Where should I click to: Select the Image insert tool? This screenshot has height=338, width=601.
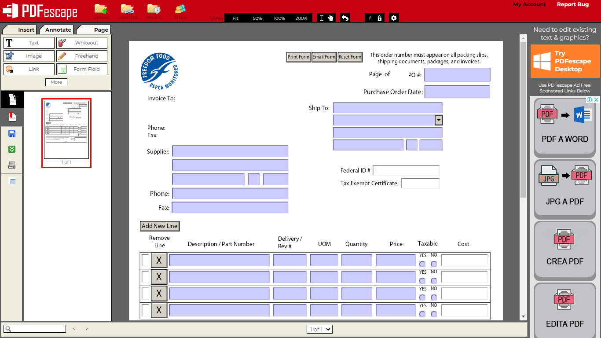point(29,56)
